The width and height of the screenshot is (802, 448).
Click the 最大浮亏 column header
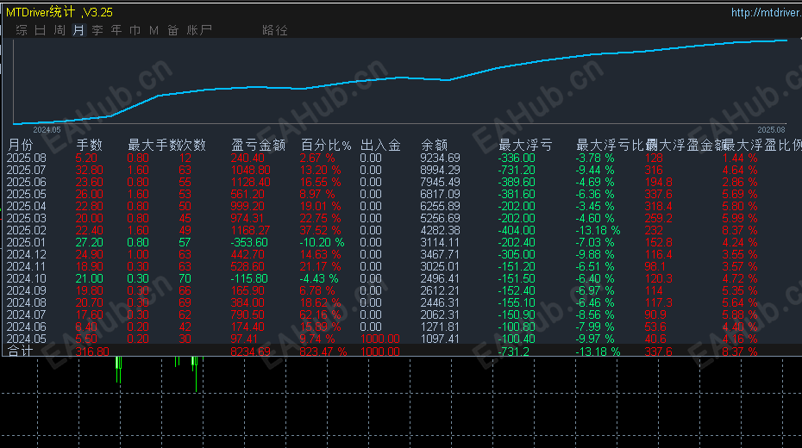click(525, 145)
